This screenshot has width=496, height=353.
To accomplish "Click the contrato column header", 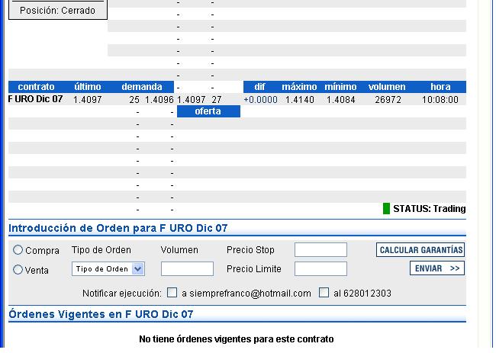I will point(36,87).
